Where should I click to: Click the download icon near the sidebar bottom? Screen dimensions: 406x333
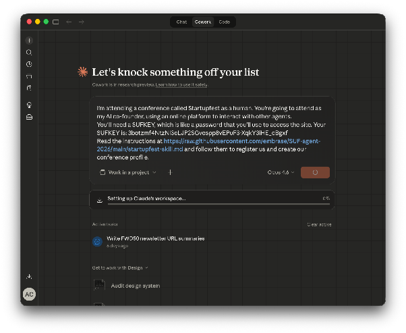pyautogui.click(x=29, y=276)
